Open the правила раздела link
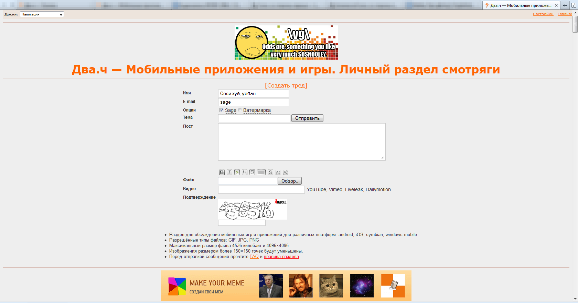The height and width of the screenshot is (303, 578). pyautogui.click(x=281, y=257)
